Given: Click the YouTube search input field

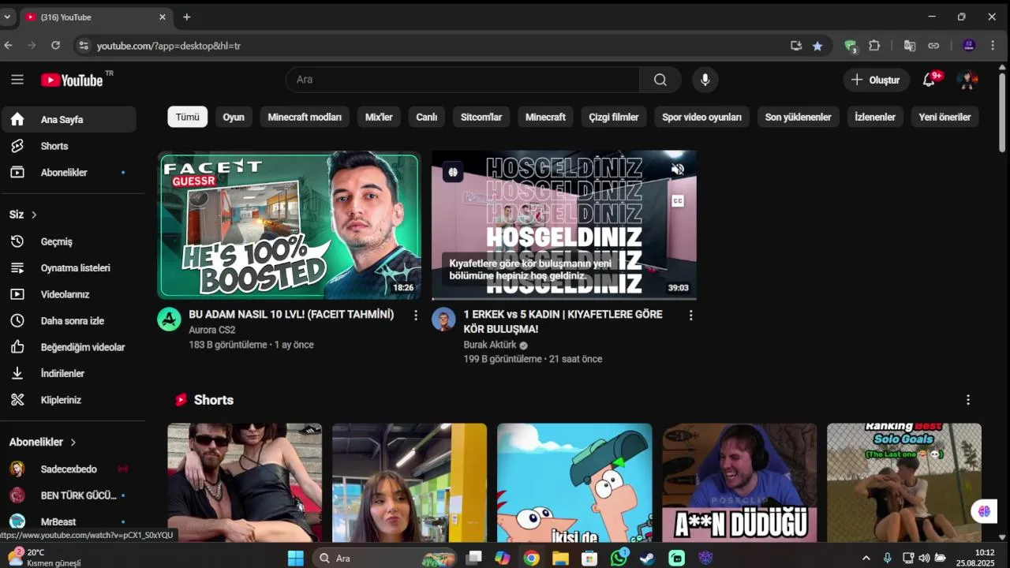Looking at the screenshot, I should click(x=463, y=80).
